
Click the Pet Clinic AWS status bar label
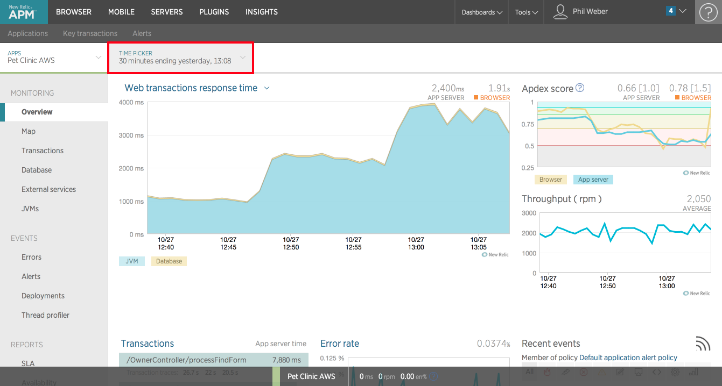coord(311,376)
